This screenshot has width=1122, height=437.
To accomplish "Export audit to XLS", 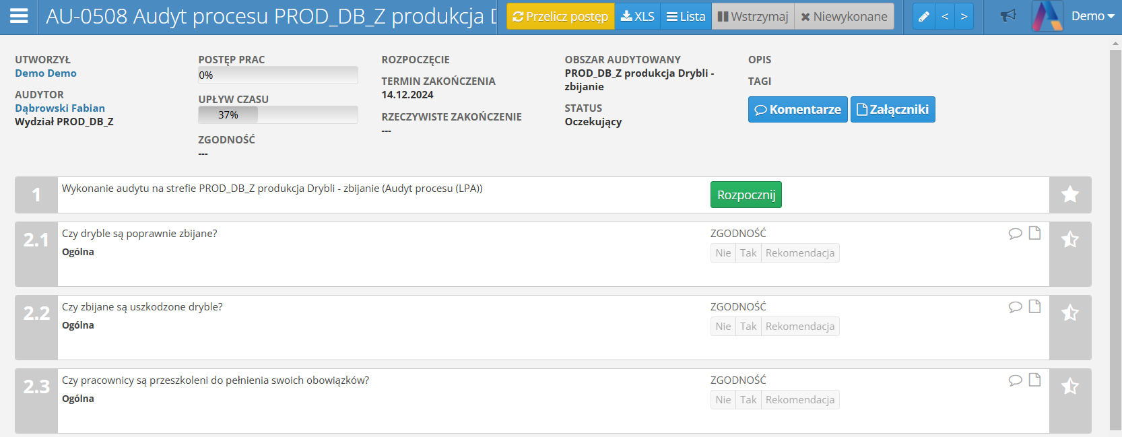I will (637, 17).
